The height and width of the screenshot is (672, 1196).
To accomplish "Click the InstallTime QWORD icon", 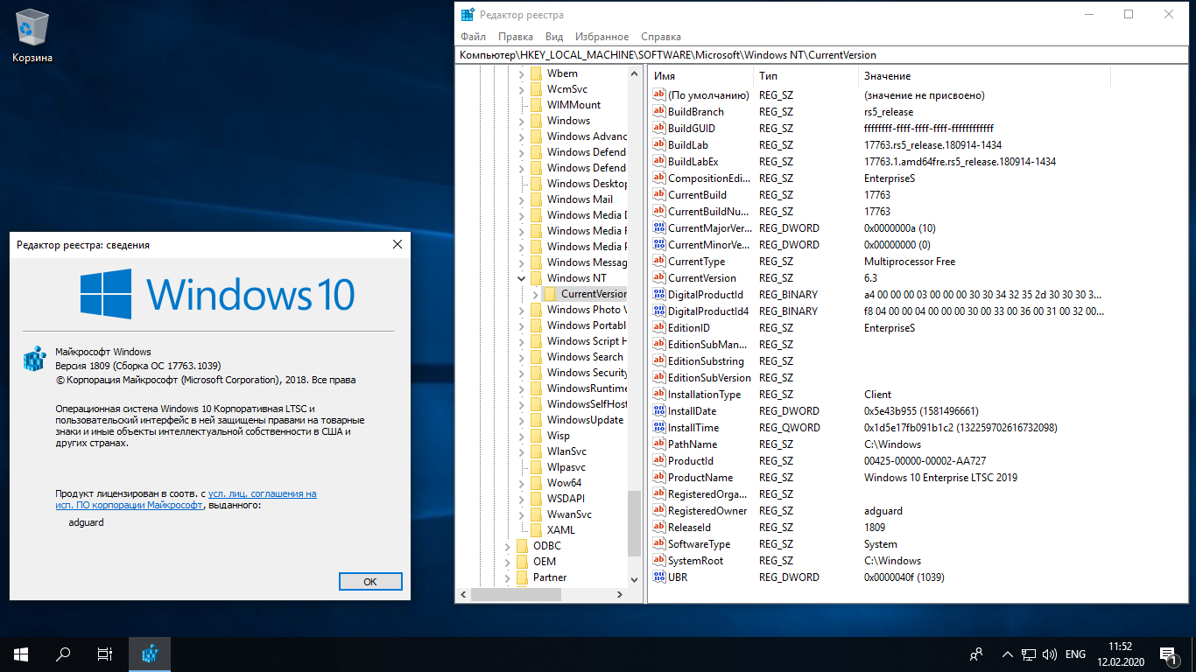I will [659, 428].
